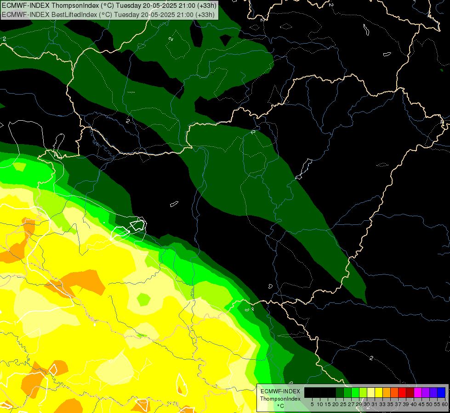450x413 pixels.
Task: Pick the magenta 40–45 legend swatch
Action: click(418, 392)
